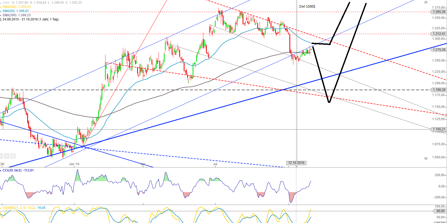Click the 80,00 level tag in DSSBR panel

pyautogui.click(x=440, y=211)
